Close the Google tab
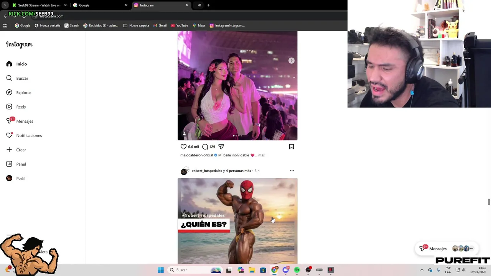The height and width of the screenshot is (276, 491). 126,5
